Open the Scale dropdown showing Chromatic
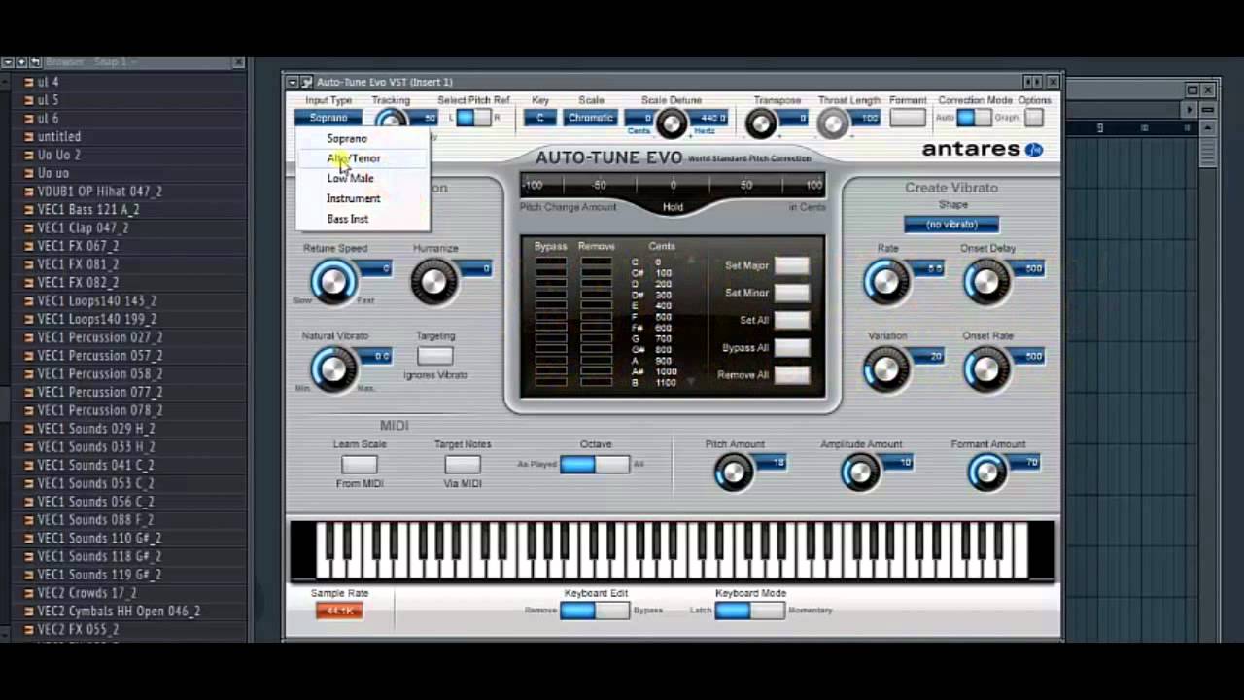Image resolution: width=1244 pixels, height=700 pixels. pyautogui.click(x=591, y=118)
